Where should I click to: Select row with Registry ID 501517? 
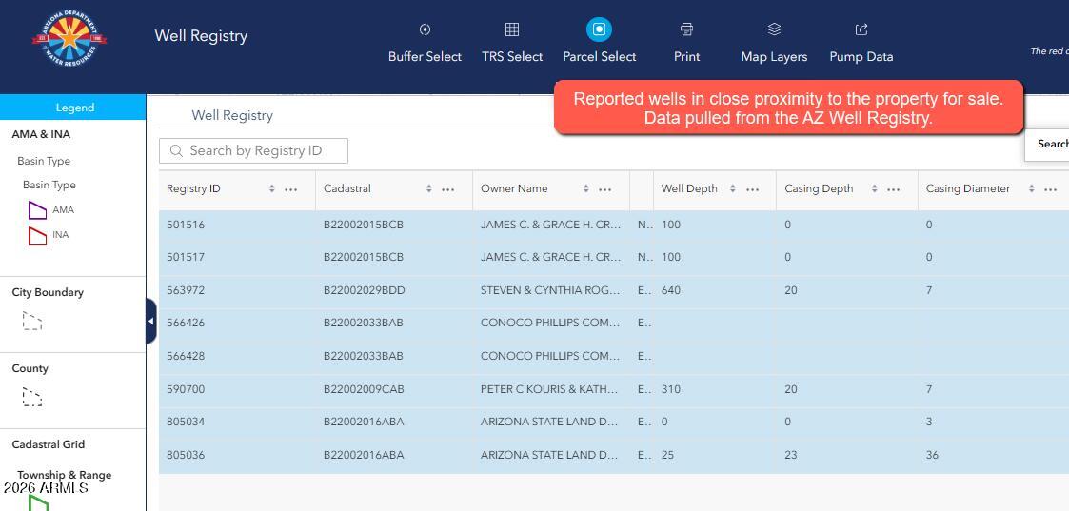[614, 257]
